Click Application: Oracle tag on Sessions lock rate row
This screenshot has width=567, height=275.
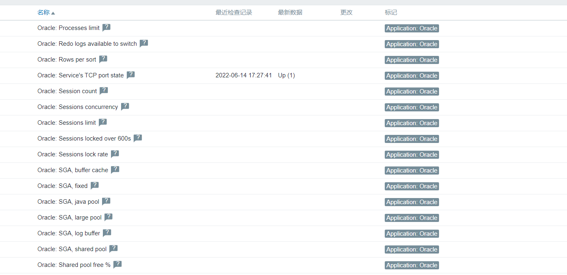pos(412,155)
